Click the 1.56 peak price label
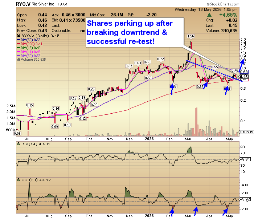This screenshot has width=254, height=219. pos(190,36)
